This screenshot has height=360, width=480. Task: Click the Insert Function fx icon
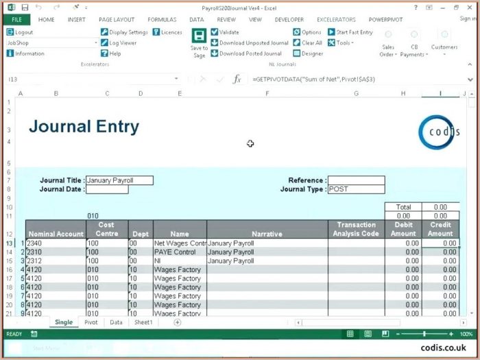237,80
